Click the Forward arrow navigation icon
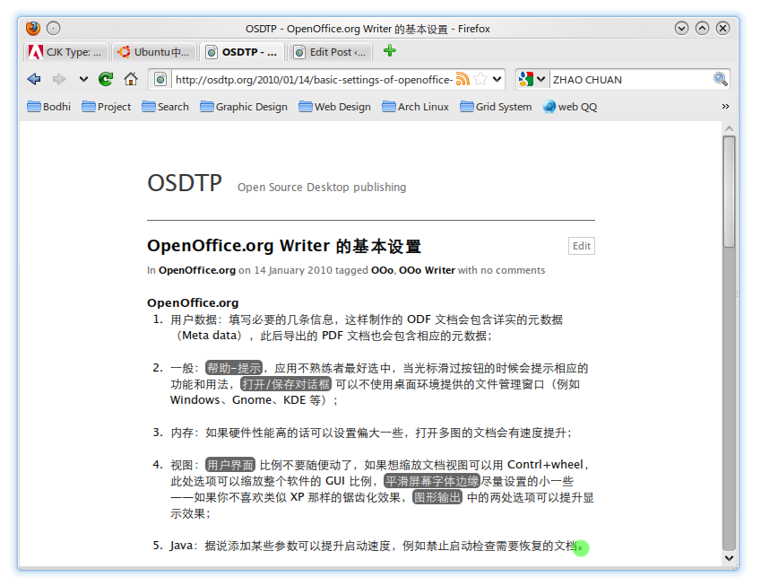761x586 pixels. 59,79
